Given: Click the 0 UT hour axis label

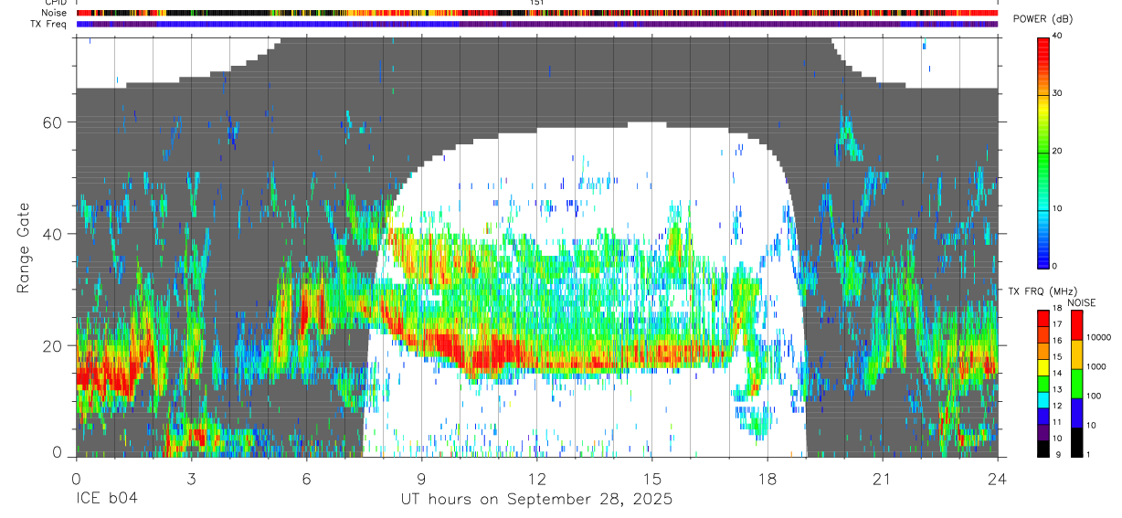Looking at the screenshot, I should (x=76, y=478).
